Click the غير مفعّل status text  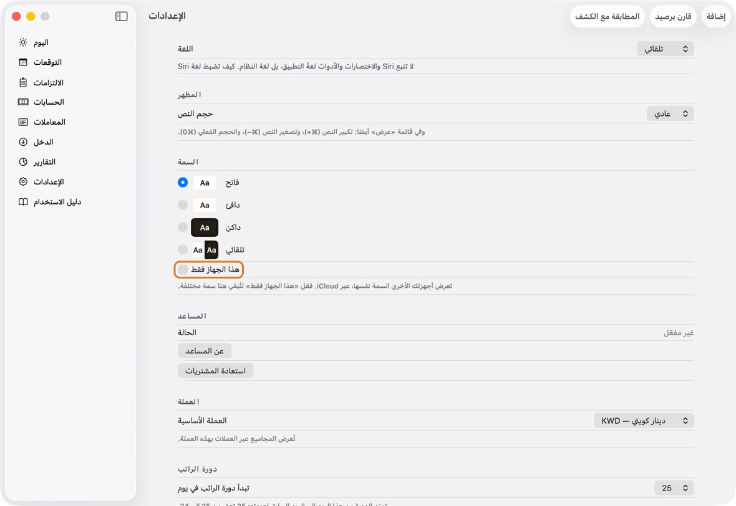pos(678,333)
